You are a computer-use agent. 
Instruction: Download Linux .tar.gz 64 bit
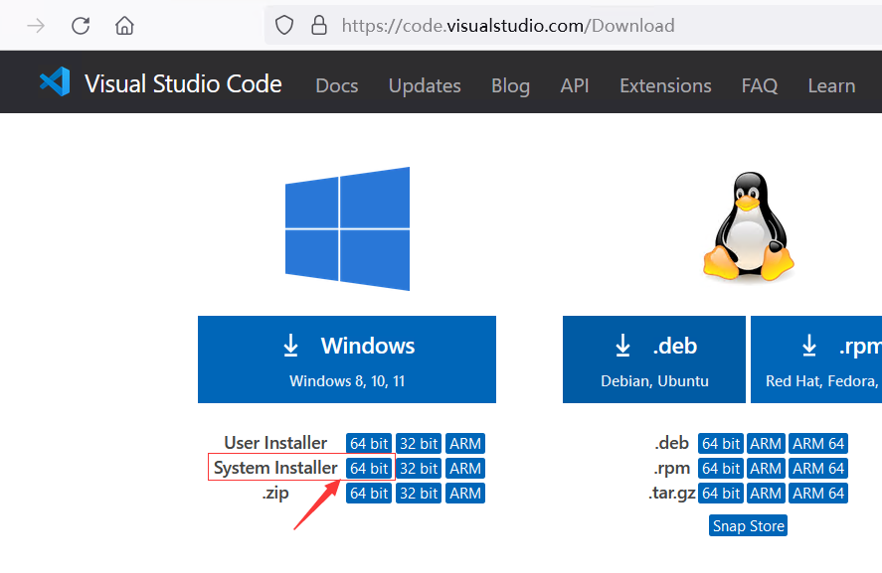(721, 494)
